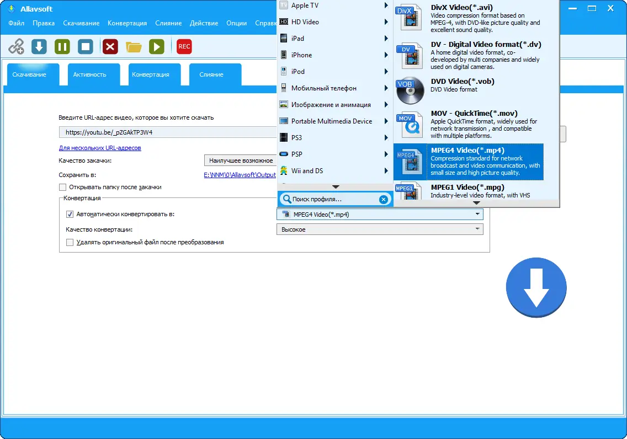Click the video URL input field
Viewport: 627px width, 439px height.
click(x=168, y=132)
